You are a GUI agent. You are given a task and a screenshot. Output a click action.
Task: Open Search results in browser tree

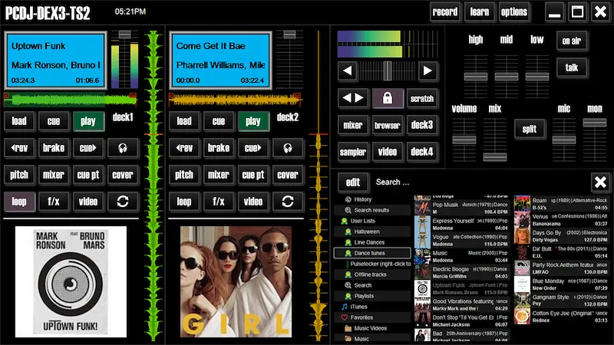click(x=371, y=210)
